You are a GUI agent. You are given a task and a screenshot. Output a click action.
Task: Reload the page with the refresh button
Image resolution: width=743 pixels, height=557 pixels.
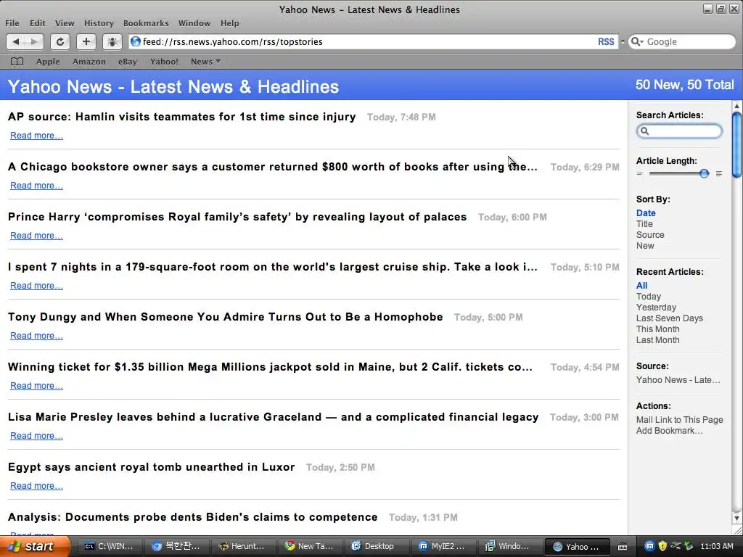click(60, 41)
